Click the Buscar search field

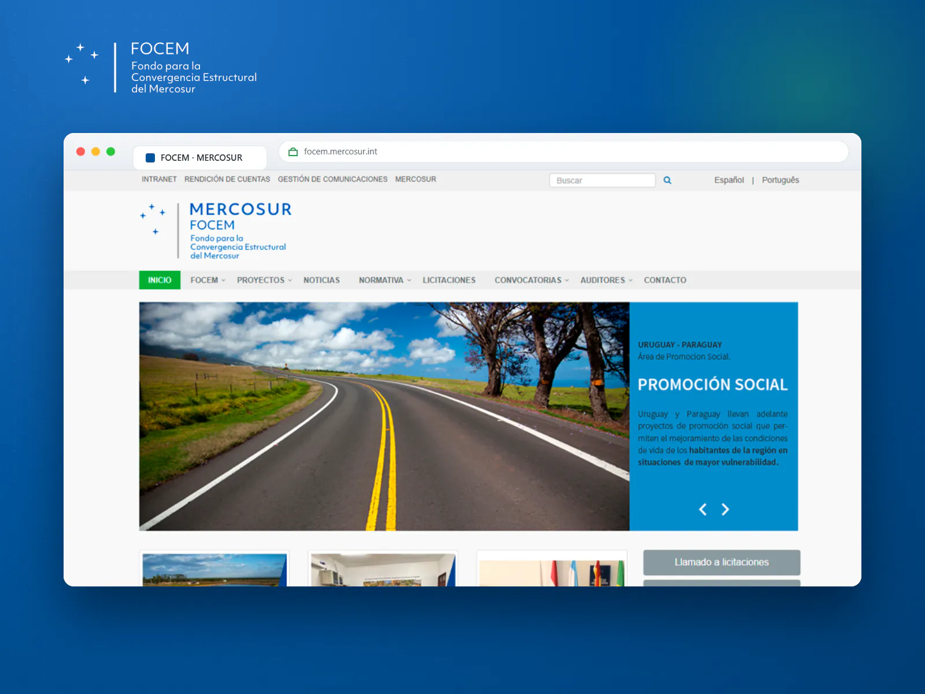click(602, 180)
